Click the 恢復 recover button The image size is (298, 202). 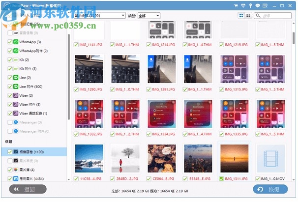pos(270,189)
